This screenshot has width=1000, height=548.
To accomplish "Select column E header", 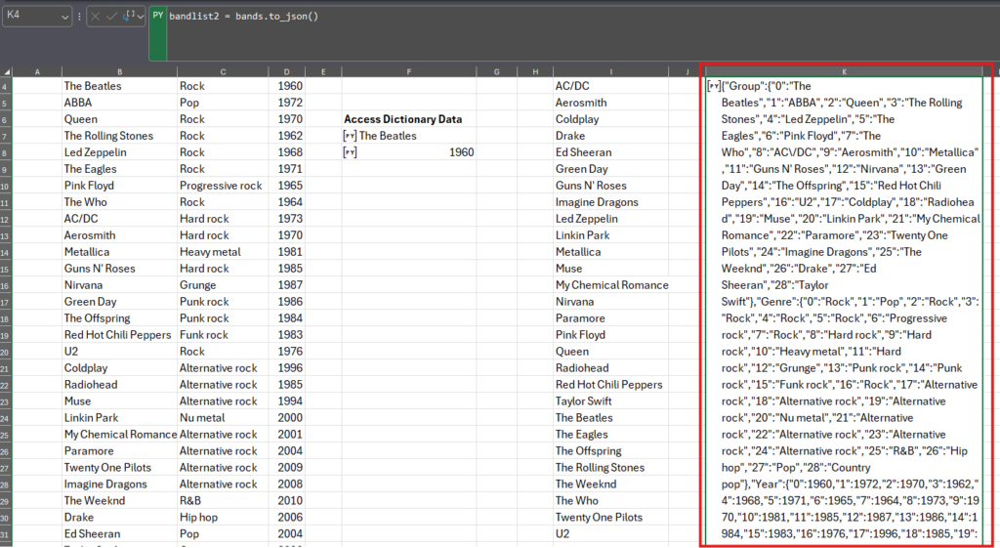I will [323, 72].
